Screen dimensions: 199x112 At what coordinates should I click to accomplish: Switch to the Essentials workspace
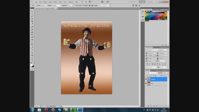pos(133,2)
